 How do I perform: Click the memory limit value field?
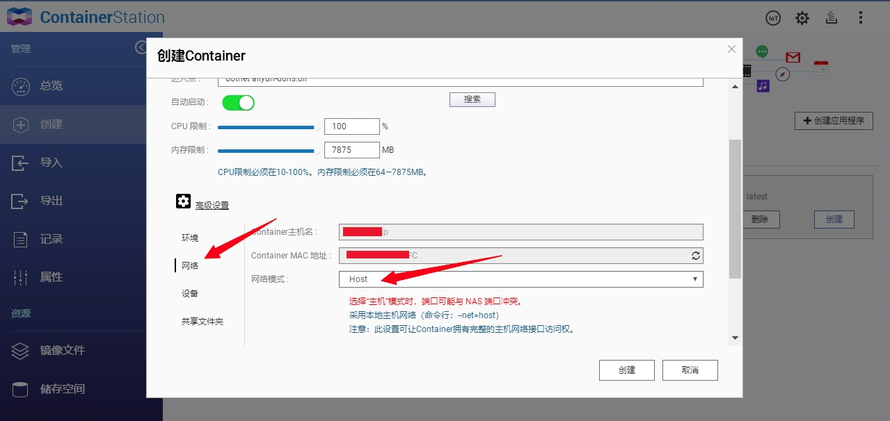click(x=351, y=149)
